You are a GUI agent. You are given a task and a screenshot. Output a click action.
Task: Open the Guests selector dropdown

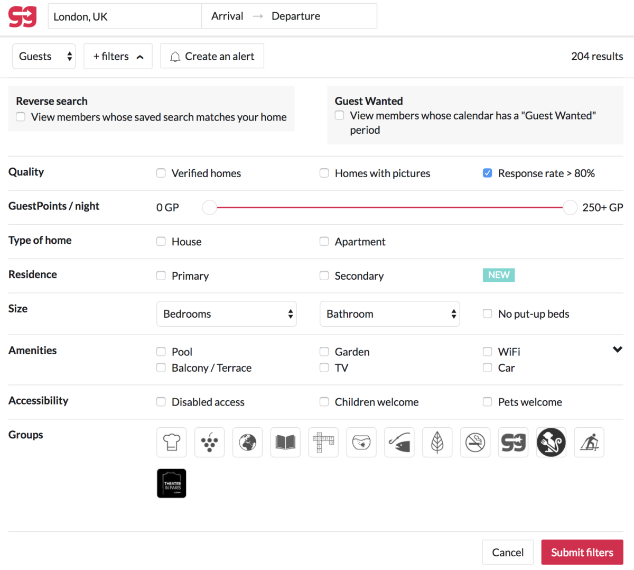pos(44,57)
